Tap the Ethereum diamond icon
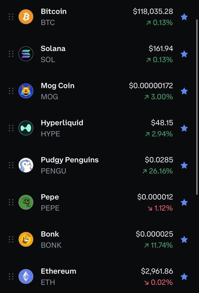The height and width of the screenshot is (293, 199). coord(26,276)
